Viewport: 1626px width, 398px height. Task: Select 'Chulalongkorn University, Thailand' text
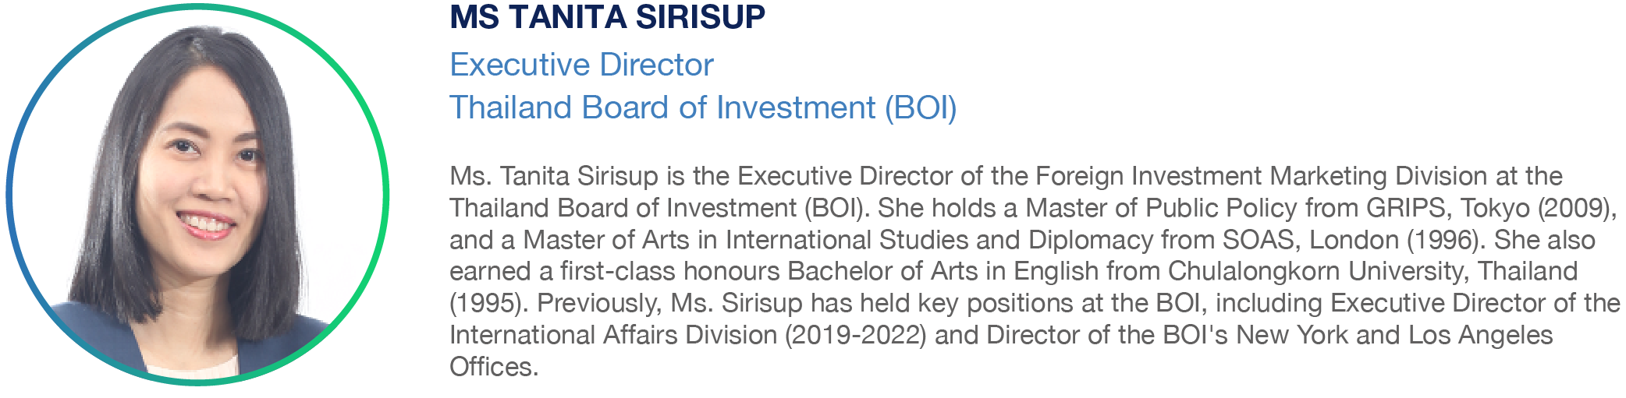coord(1372,271)
